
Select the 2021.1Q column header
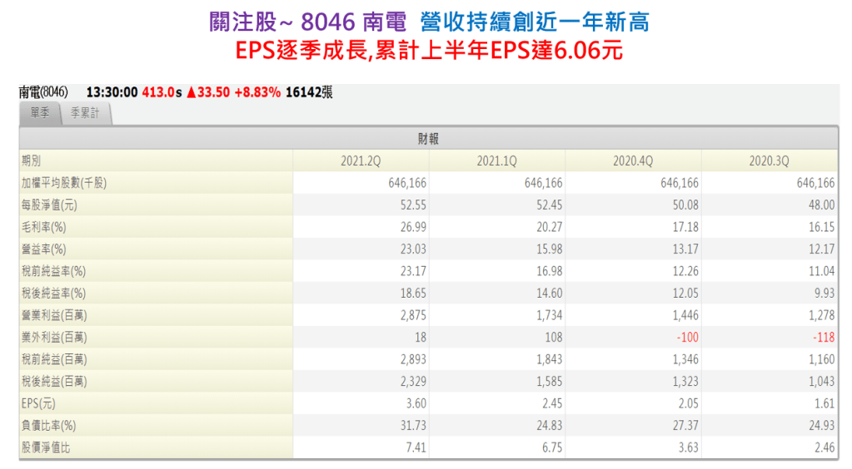497,161
